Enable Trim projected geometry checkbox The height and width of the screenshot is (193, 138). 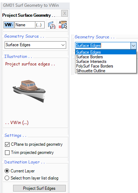pos(7,152)
